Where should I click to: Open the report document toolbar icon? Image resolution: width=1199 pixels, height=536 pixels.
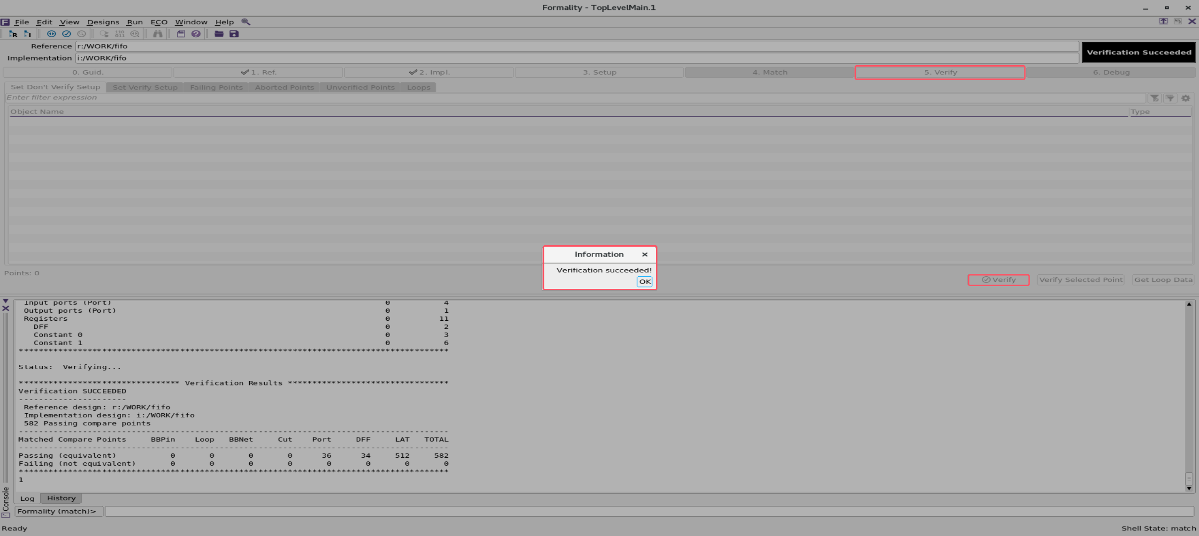[181, 34]
